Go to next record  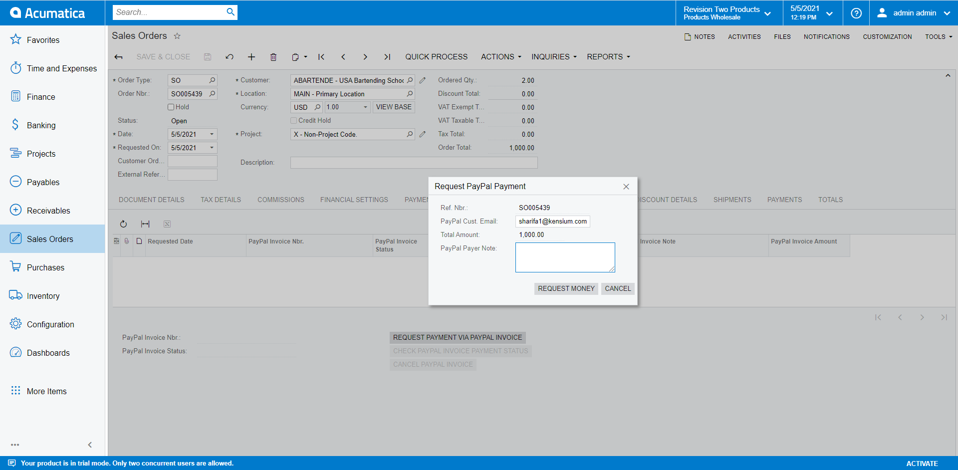pyautogui.click(x=365, y=57)
